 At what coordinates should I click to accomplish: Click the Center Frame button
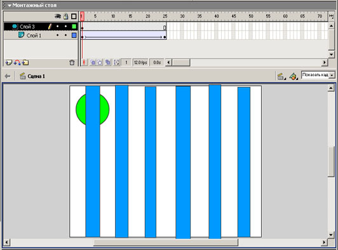click(x=84, y=62)
